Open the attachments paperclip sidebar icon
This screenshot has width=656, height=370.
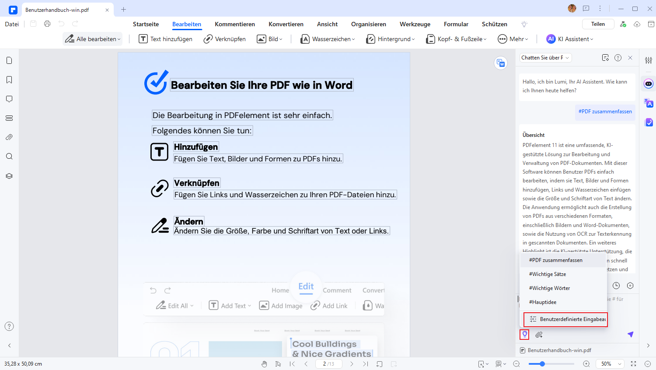pos(9,137)
